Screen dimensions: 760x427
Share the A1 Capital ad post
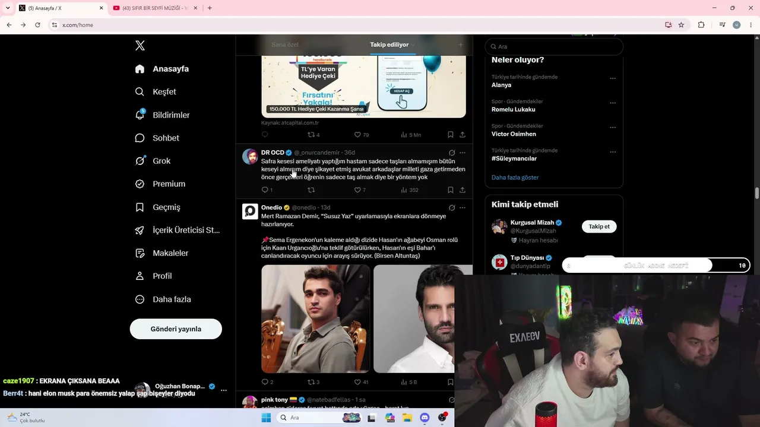point(463,135)
